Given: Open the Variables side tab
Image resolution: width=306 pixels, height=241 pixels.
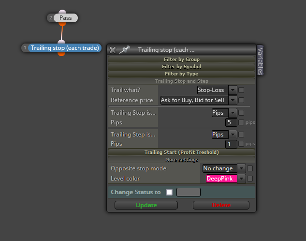Looking at the screenshot, I should point(260,60).
